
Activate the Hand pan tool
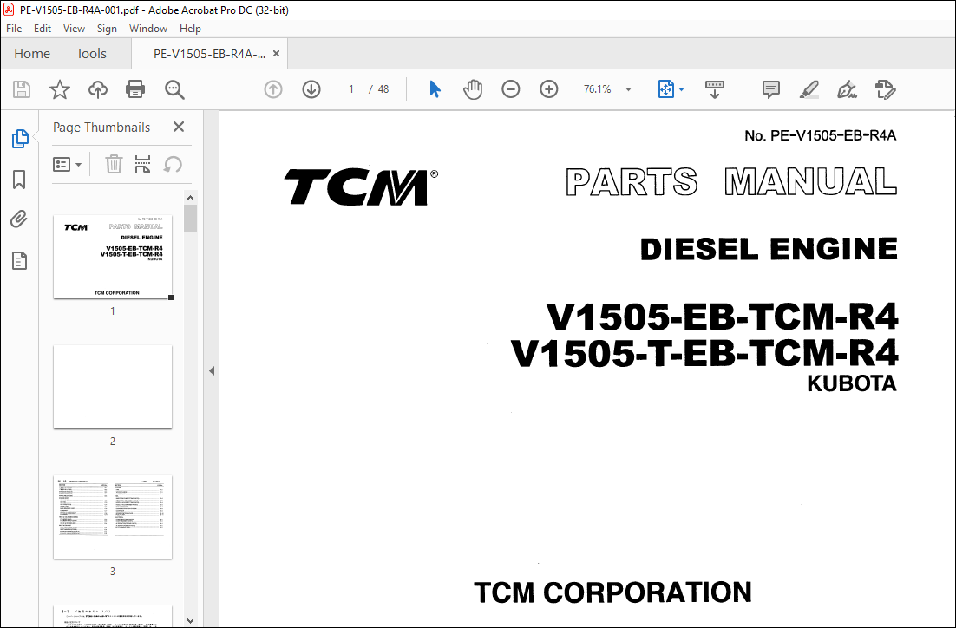click(x=473, y=89)
